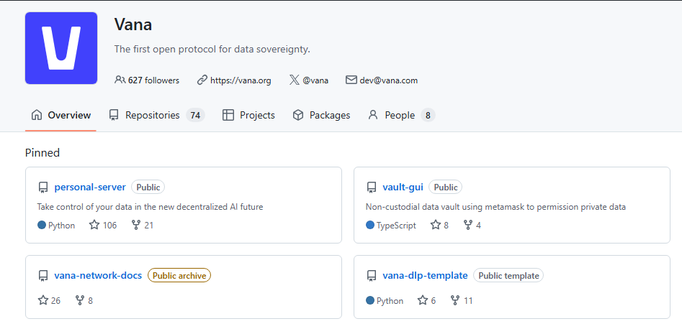Image resolution: width=682 pixels, height=329 pixels.
Task: Click the repo icon in Repositories tab
Action: pos(114,115)
